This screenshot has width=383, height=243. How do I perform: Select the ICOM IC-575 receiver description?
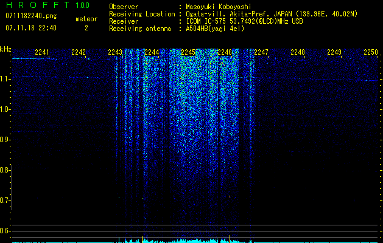click(244, 21)
